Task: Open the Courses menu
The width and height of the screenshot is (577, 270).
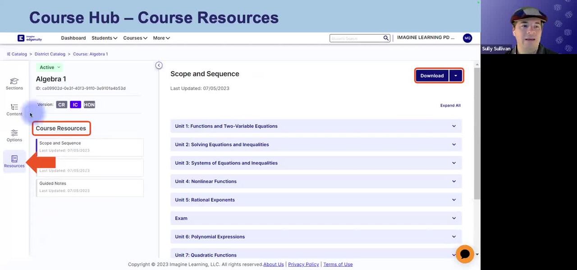Action: click(135, 38)
